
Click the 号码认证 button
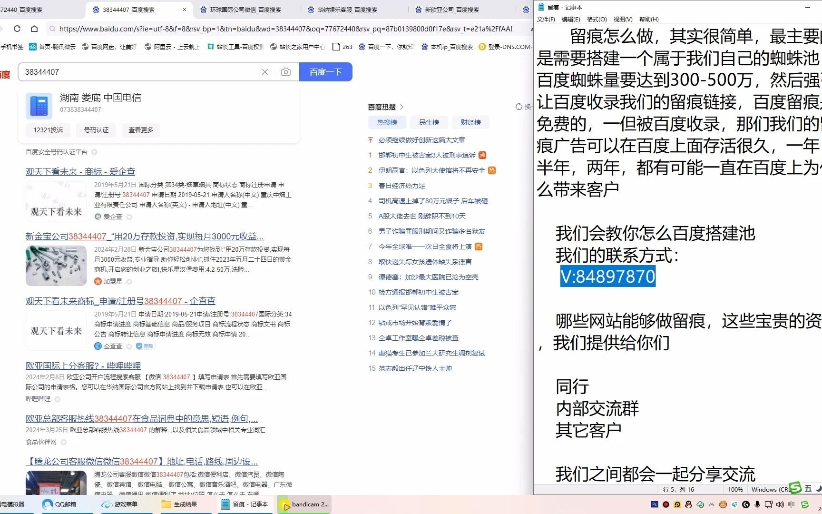96,130
